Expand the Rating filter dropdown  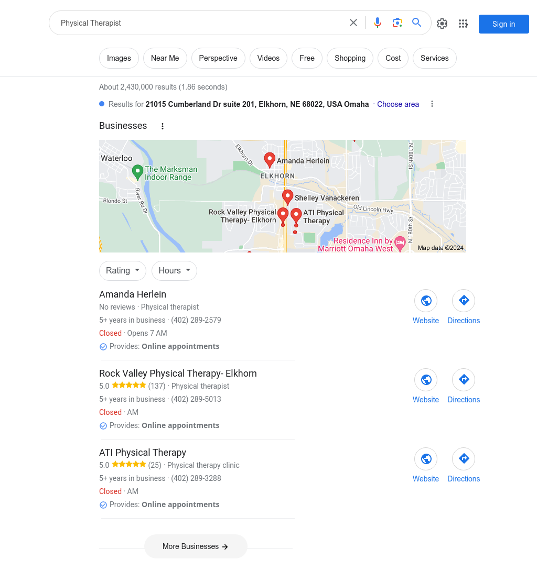pos(123,270)
